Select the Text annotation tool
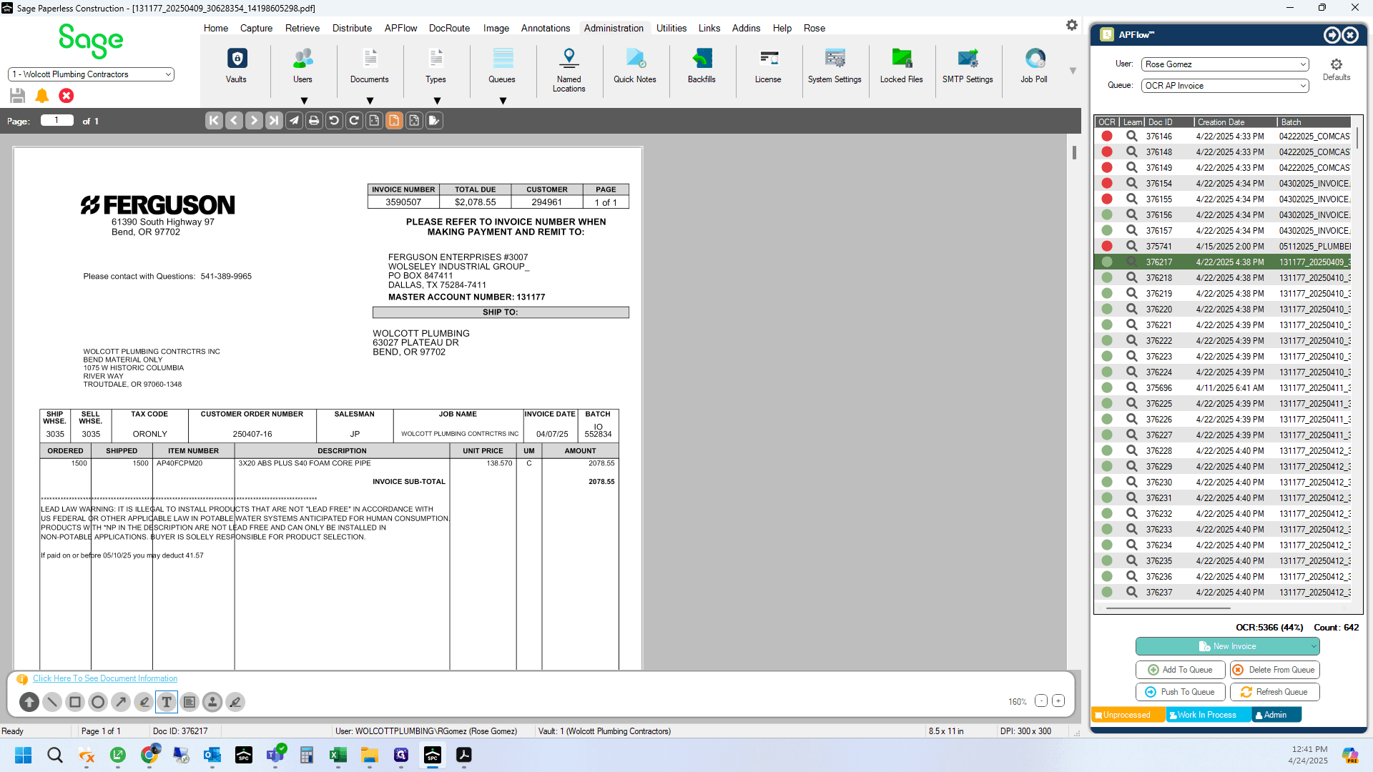Screen dimensions: 1373x772 (x=167, y=702)
